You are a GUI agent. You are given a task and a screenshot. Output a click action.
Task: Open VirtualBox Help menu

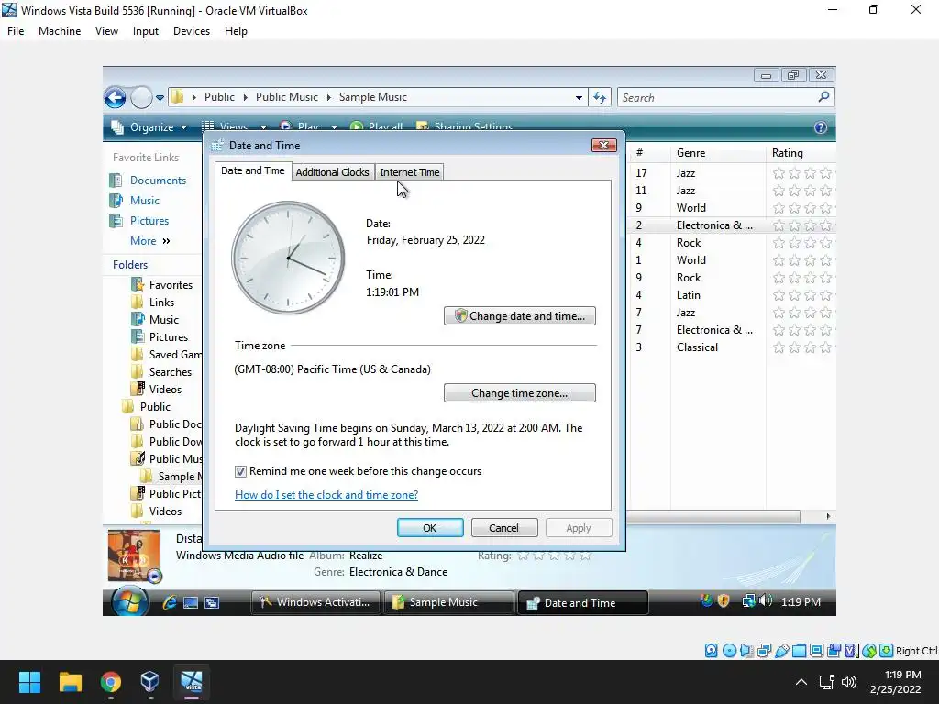click(x=236, y=31)
